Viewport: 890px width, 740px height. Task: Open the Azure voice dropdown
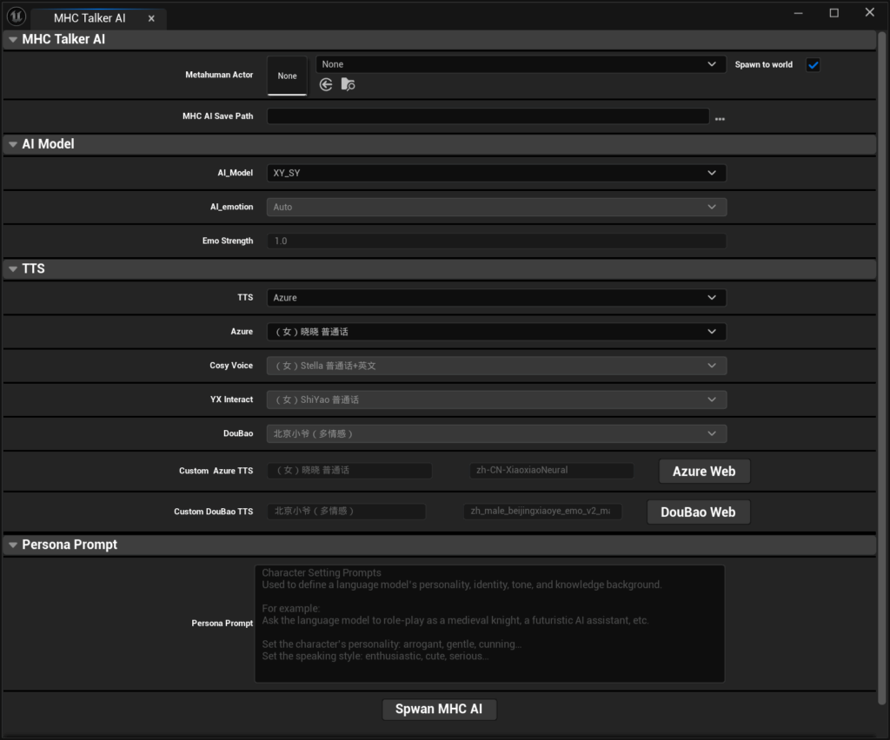click(495, 332)
